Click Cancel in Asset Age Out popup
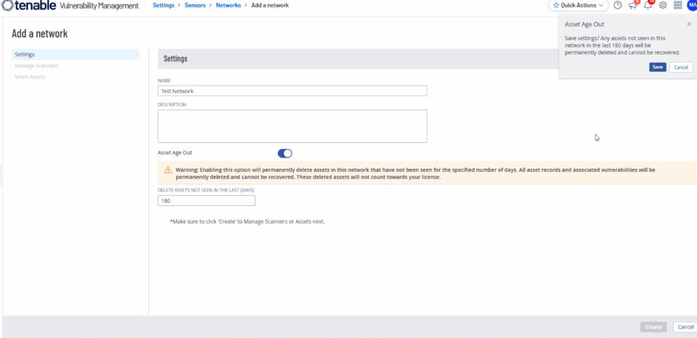697x338 pixels. pos(681,67)
